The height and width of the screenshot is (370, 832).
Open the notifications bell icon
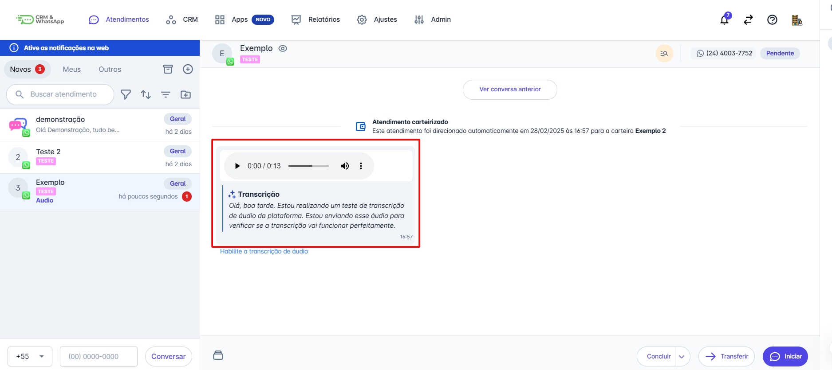pyautogui.click(x=725, y=19)
